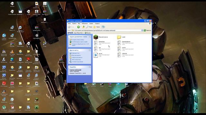Screen dimensions: 206x115
Task: Select the Terraria desktop icon in top corner
Action: coord(12,4)
